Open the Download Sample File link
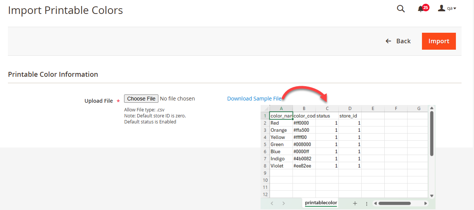 click(254, 99)
